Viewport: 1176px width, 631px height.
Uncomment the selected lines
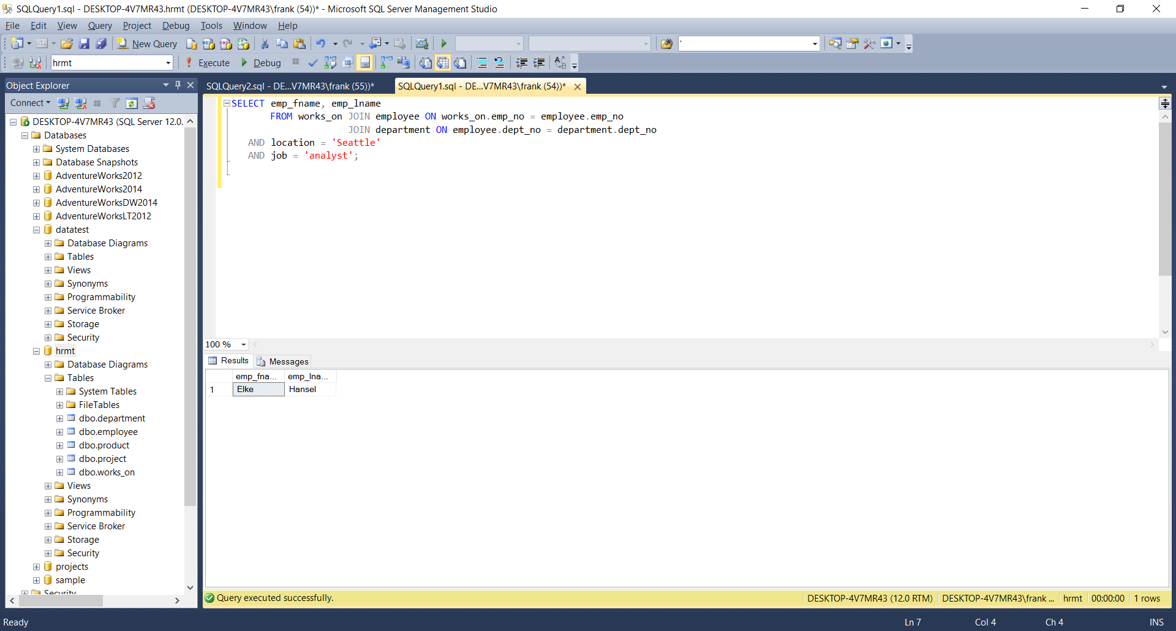pos(499,62)
